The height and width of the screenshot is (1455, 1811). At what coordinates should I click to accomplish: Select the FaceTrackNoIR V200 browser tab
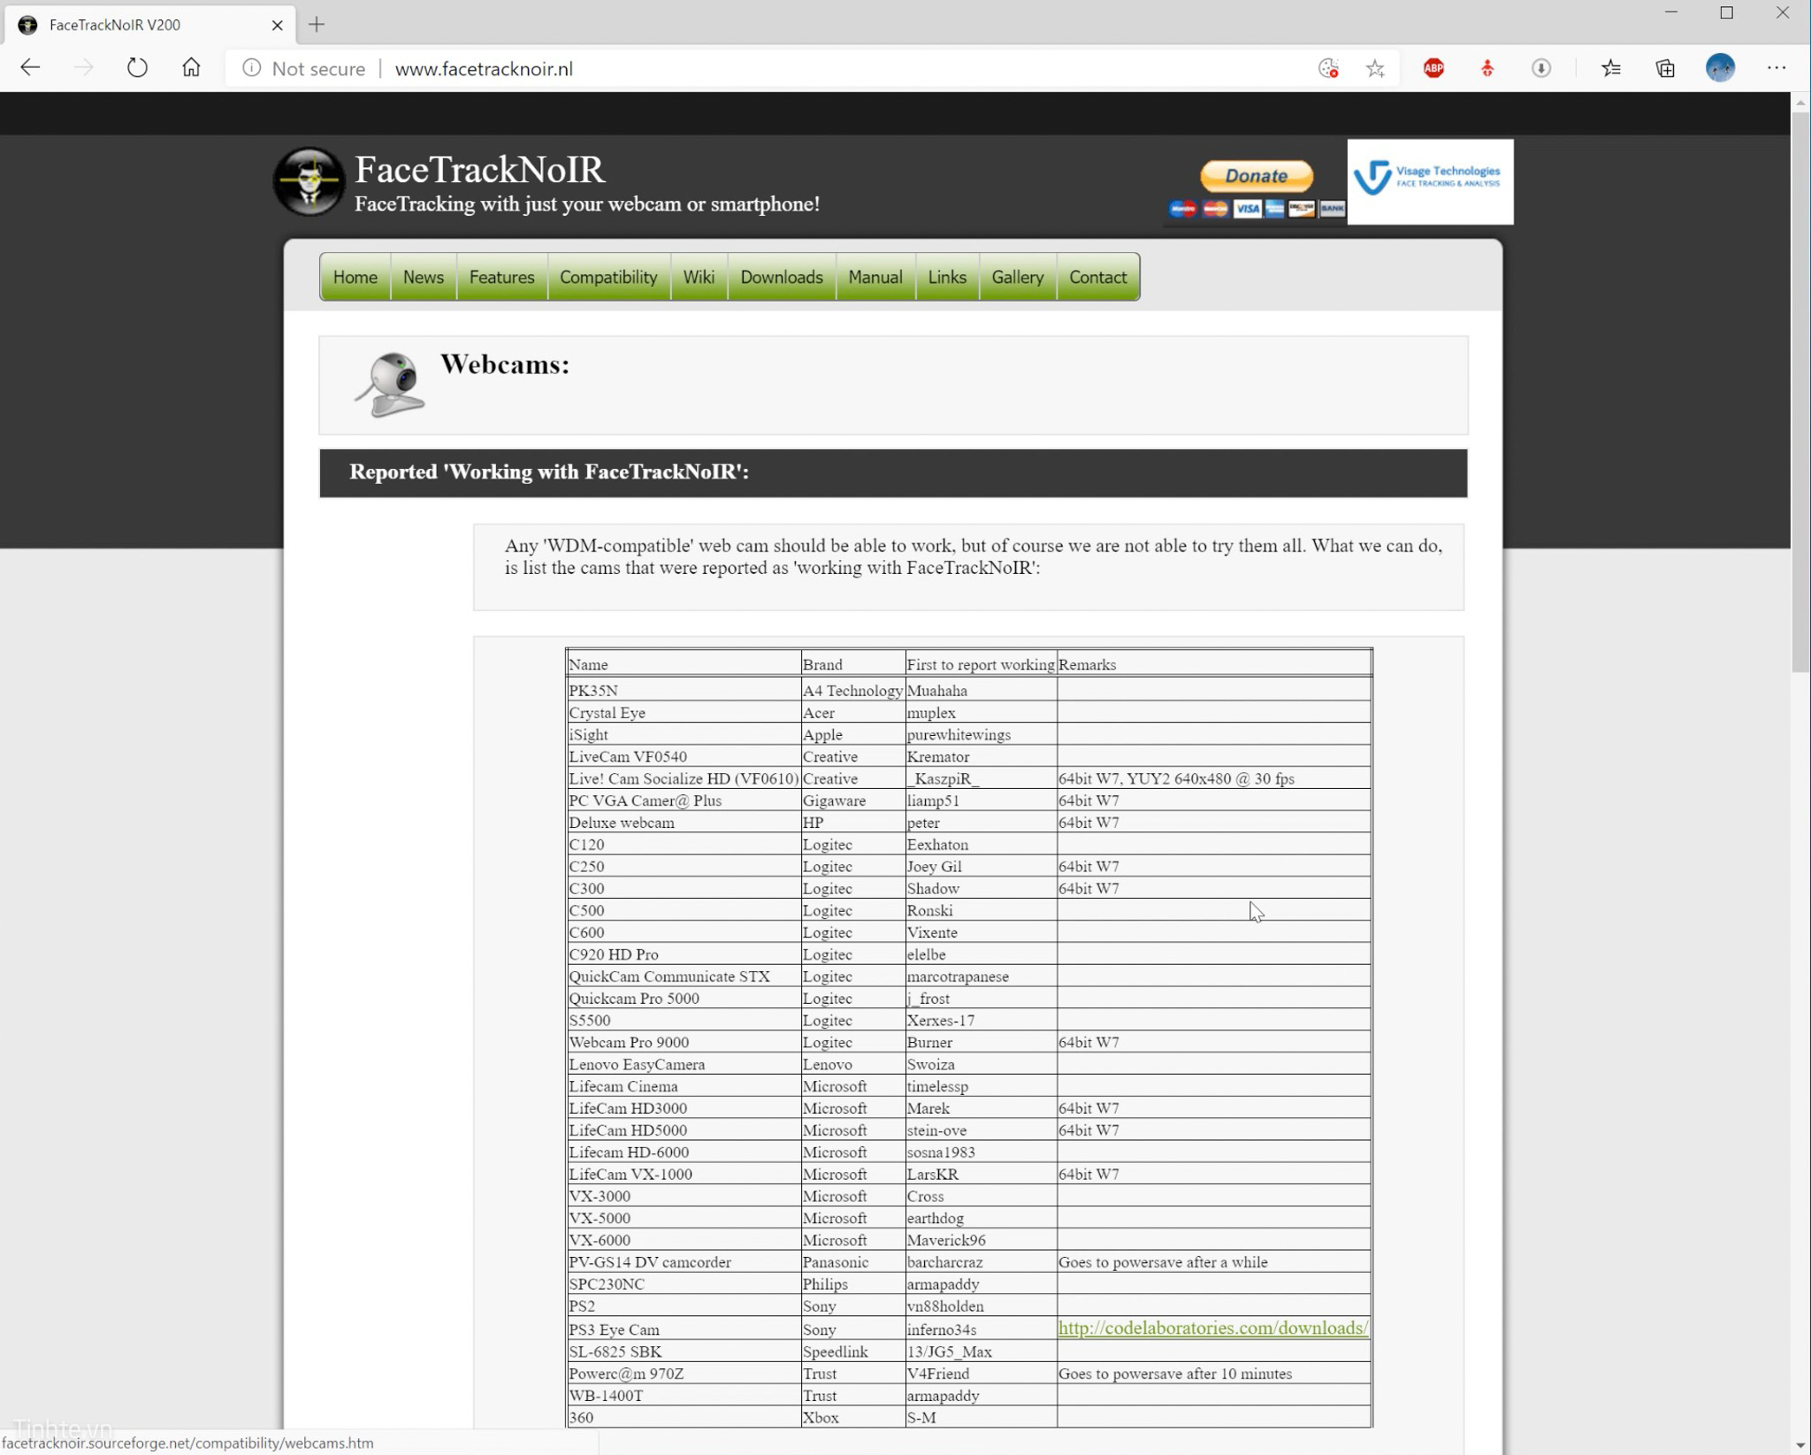tap(150, 25)
